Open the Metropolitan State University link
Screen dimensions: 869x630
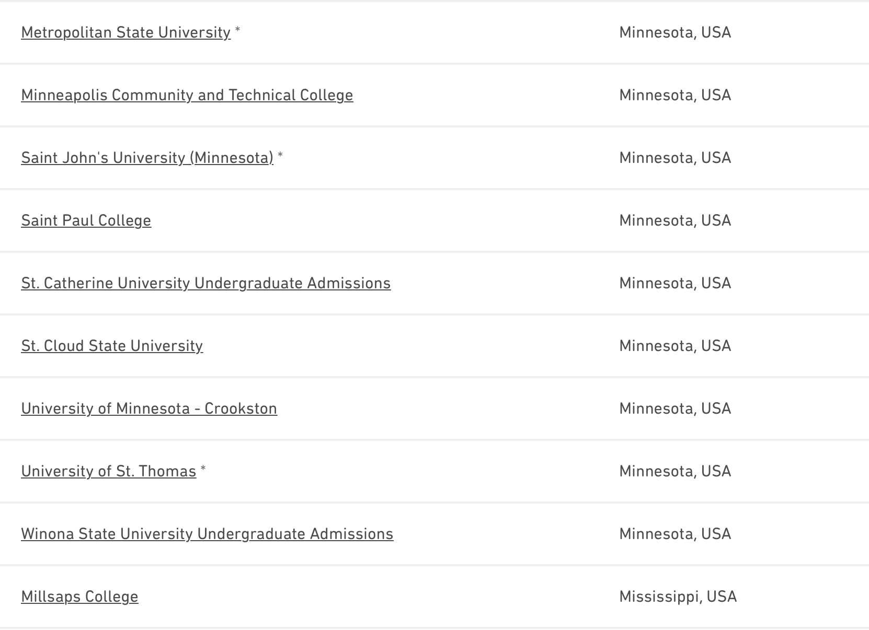pos(125,32)
